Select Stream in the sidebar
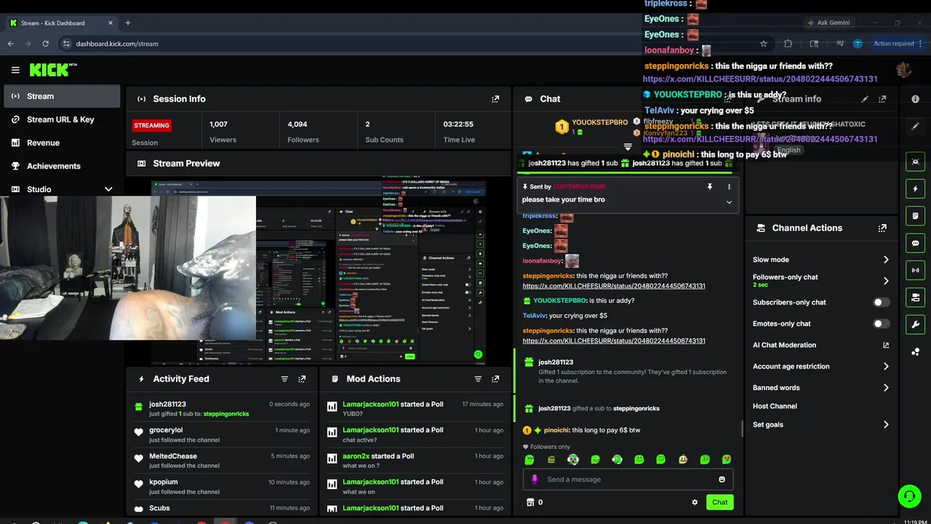 click(x=62, y=96)
